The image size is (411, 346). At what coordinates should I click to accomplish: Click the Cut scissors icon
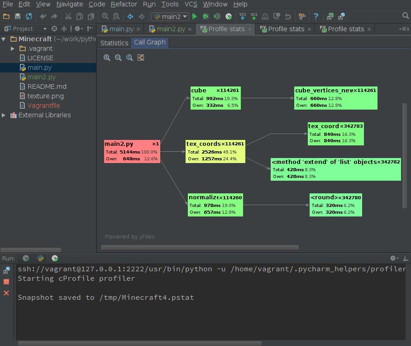pos(68,16)
